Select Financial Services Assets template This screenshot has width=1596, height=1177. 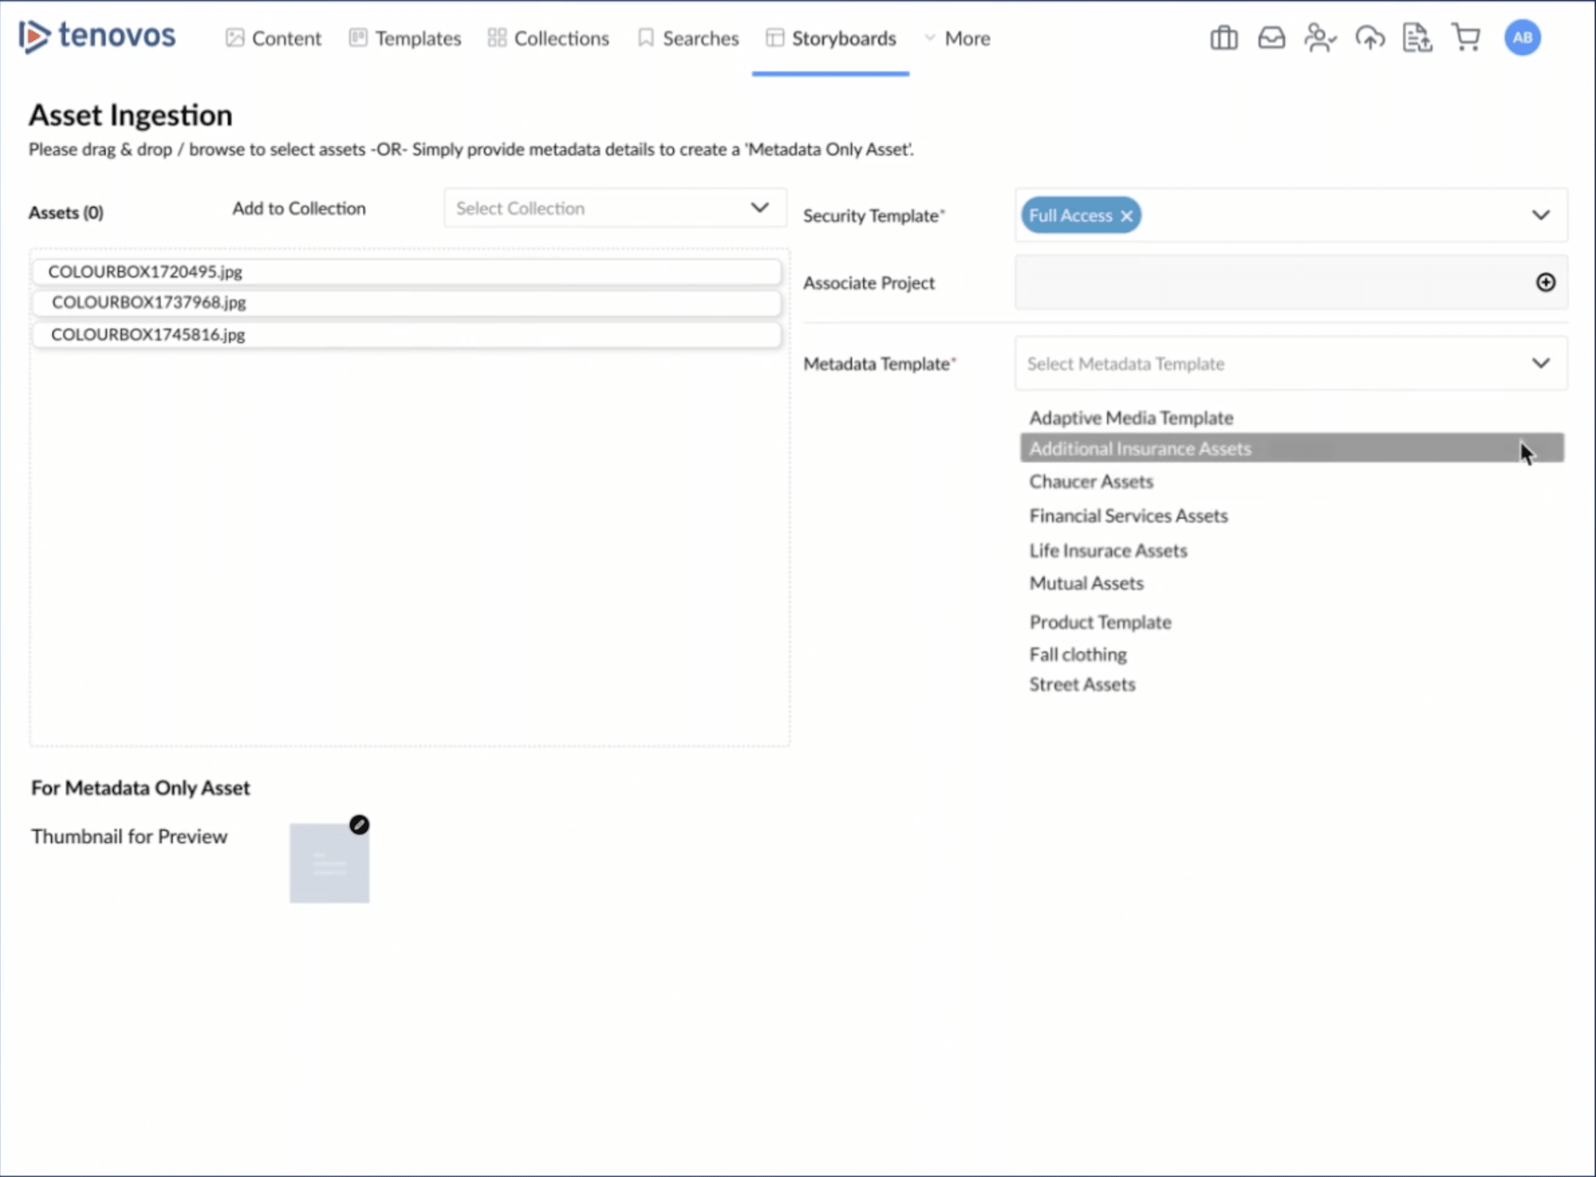point(1128,516)
